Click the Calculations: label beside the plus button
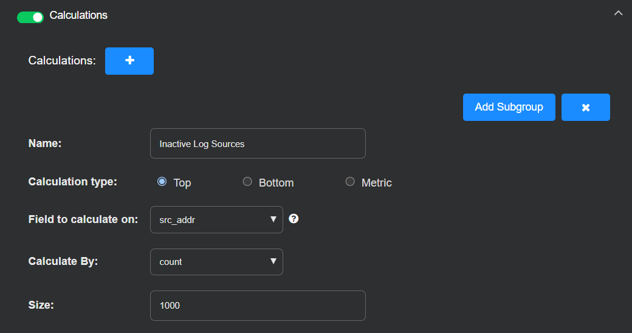This screenshot has width=632, height=333. pyautogui.click(x=62, y=61)
